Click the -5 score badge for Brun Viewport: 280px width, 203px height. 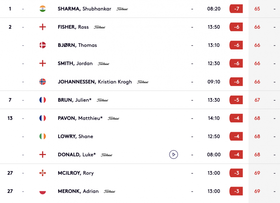click(236, 100)
